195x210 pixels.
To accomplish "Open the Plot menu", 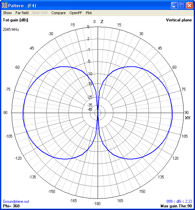I will click(x=89, y=13).
